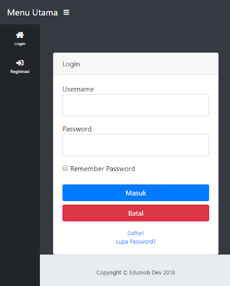230x286 pixels.
Task: Open the Lupa Password? link
Action: pos(136,242)
